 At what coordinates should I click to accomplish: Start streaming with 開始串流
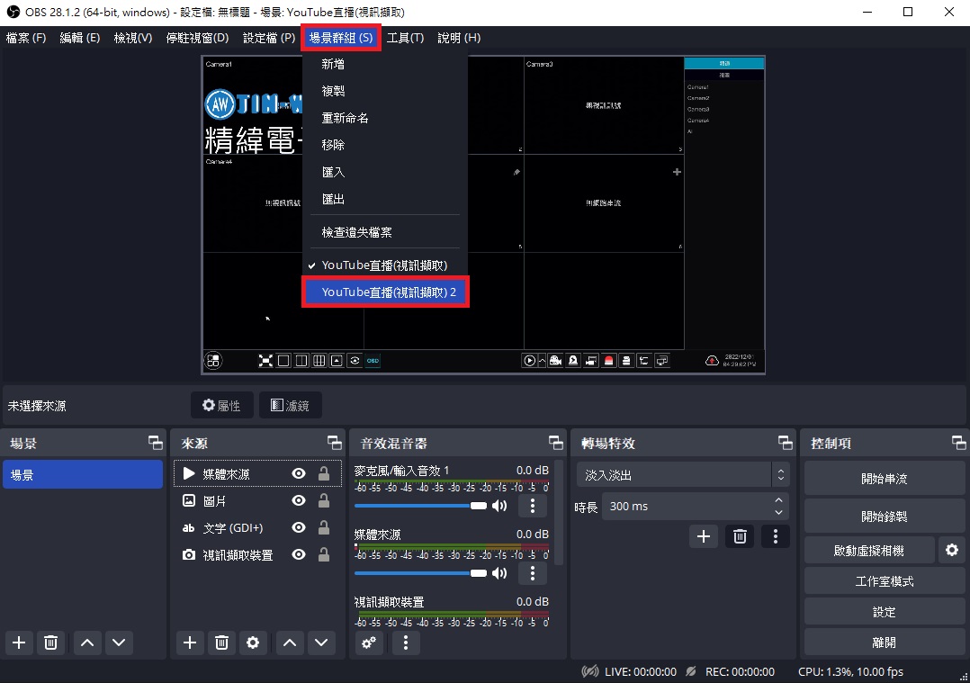coord(884,478)
